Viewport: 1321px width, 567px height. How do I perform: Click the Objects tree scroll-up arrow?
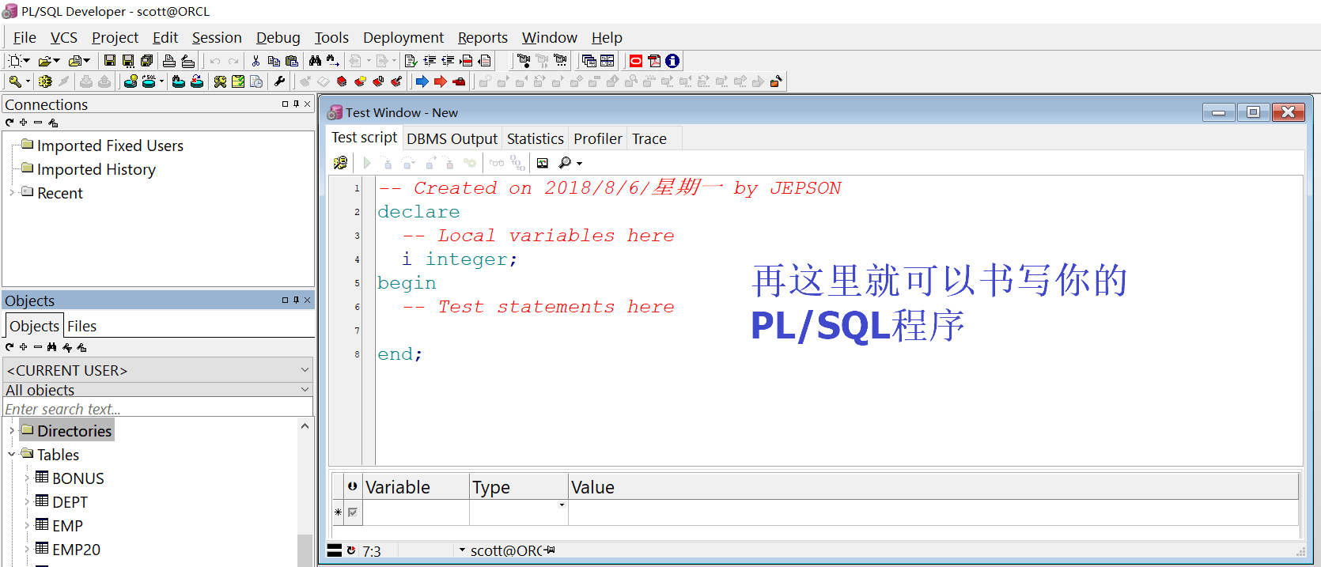(305, 425)
